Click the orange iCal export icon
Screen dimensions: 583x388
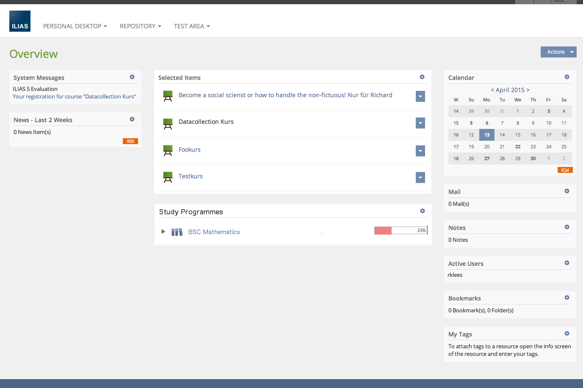[x=565, y=170]
